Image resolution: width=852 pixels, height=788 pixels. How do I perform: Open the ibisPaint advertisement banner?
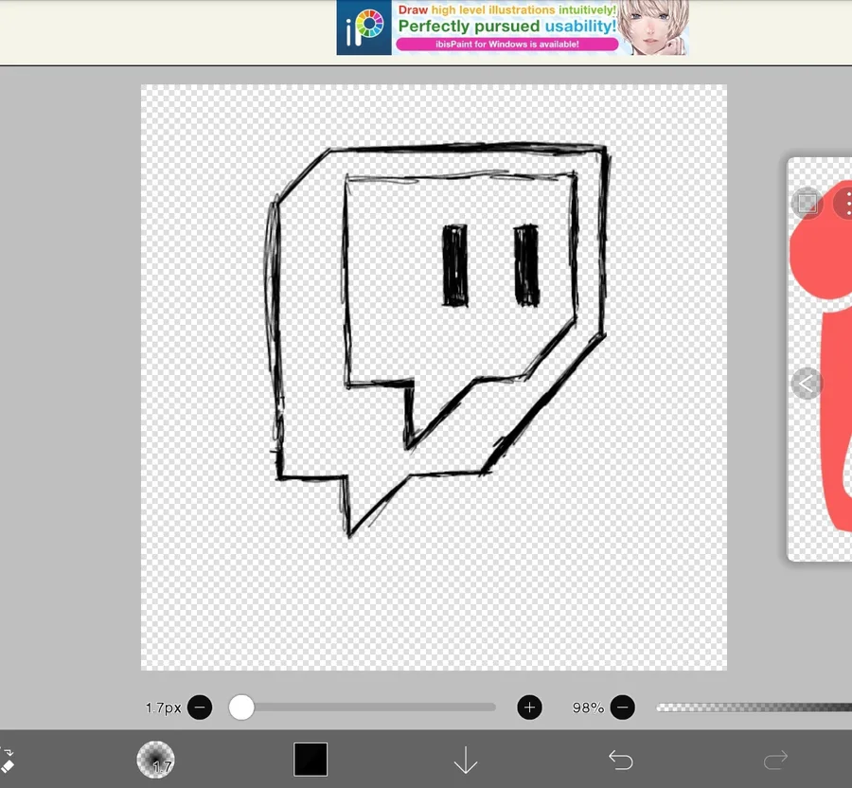[512, 27]
